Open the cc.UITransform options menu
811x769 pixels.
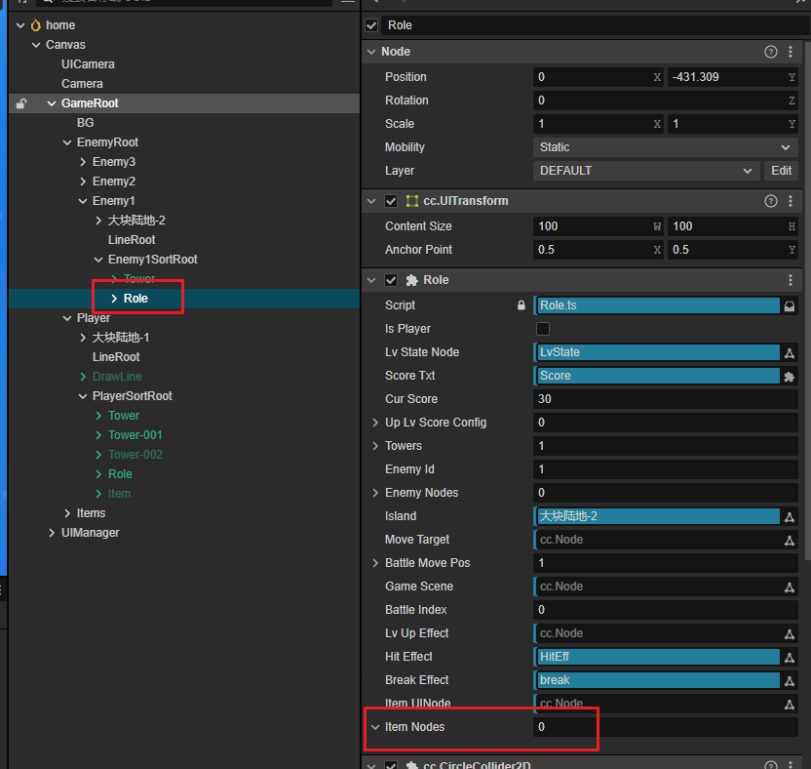click(x=791, y=201)
